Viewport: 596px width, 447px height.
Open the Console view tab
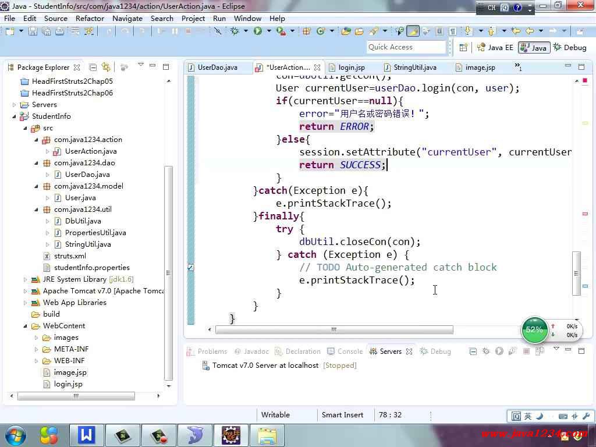(x=350, y=352)
